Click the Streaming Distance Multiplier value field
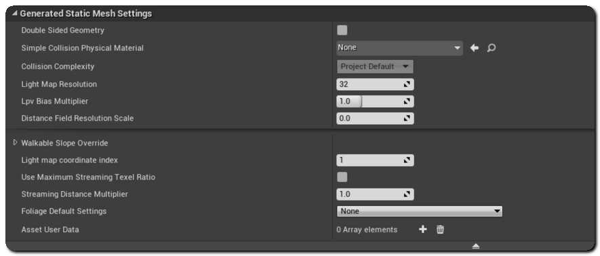The width and height of the screenshot is (600, 256). 375,194
